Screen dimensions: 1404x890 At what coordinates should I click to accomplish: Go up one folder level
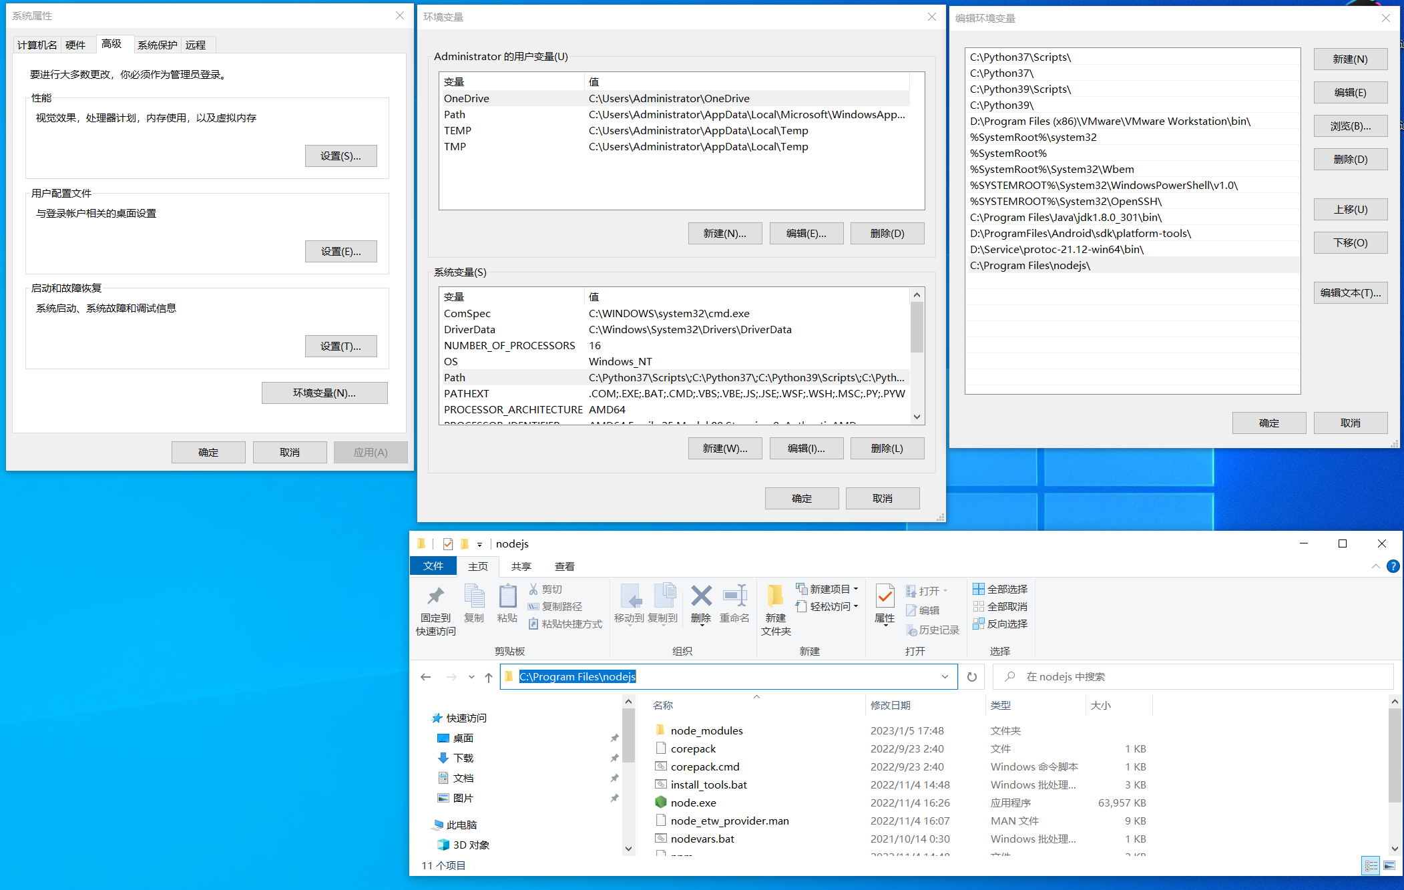[x=489, y=676]
